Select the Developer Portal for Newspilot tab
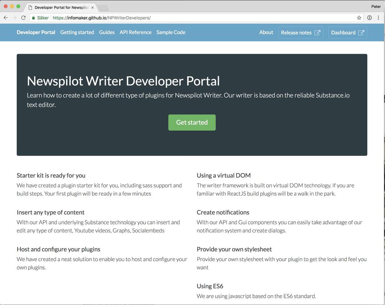The height and width of the screenshot is (305, 385). point(61,8)
